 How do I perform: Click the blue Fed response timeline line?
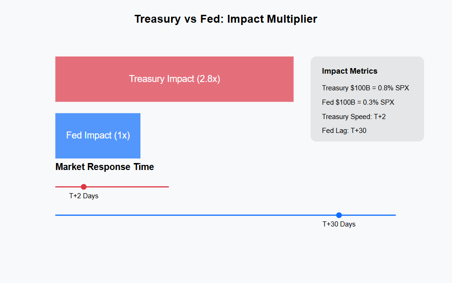[x=209, y=215]
